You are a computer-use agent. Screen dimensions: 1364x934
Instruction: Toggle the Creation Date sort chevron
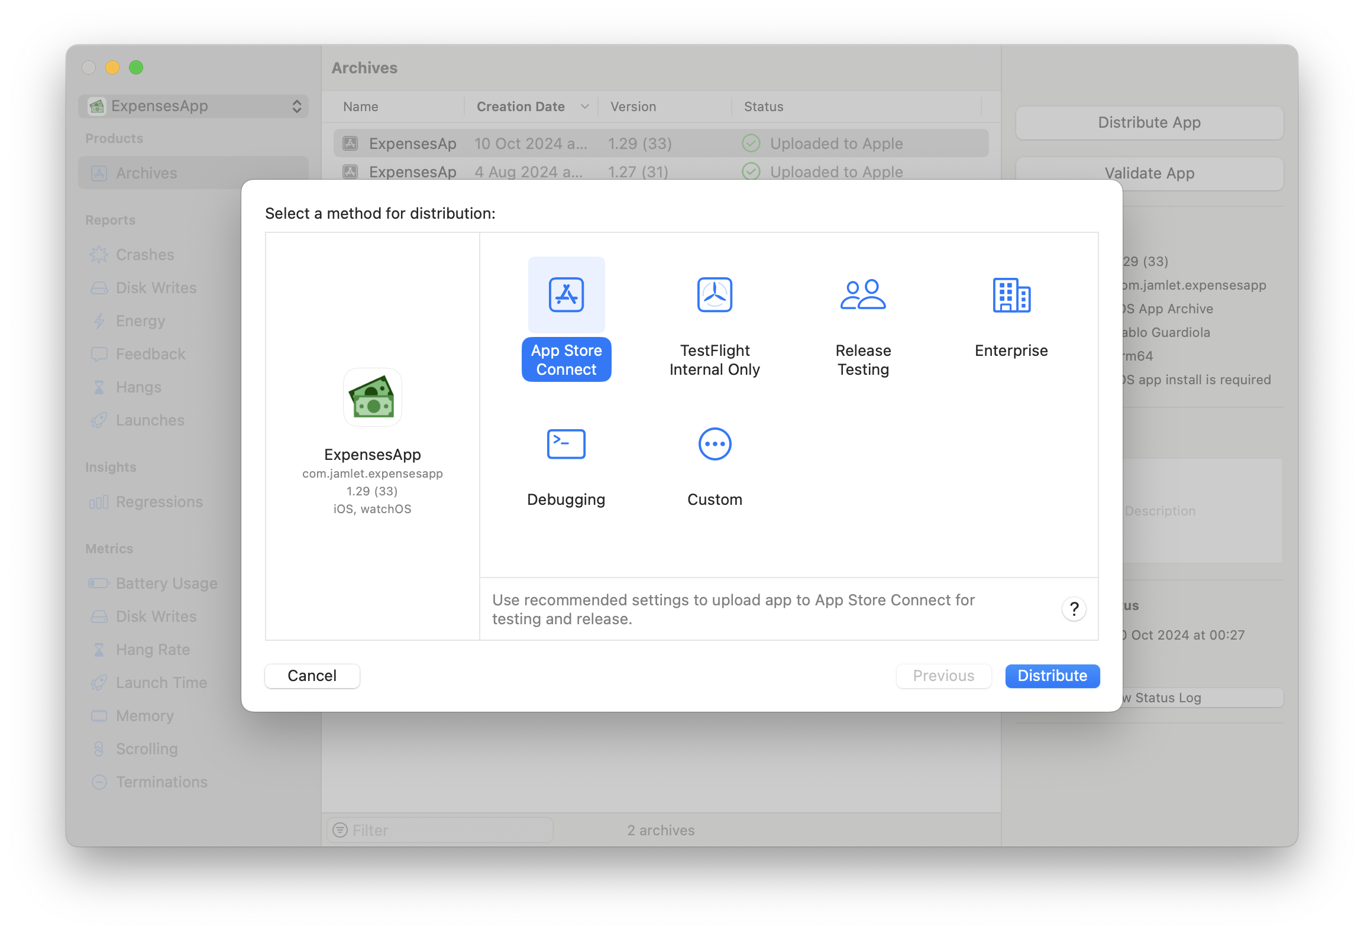(x=584, y=106)
